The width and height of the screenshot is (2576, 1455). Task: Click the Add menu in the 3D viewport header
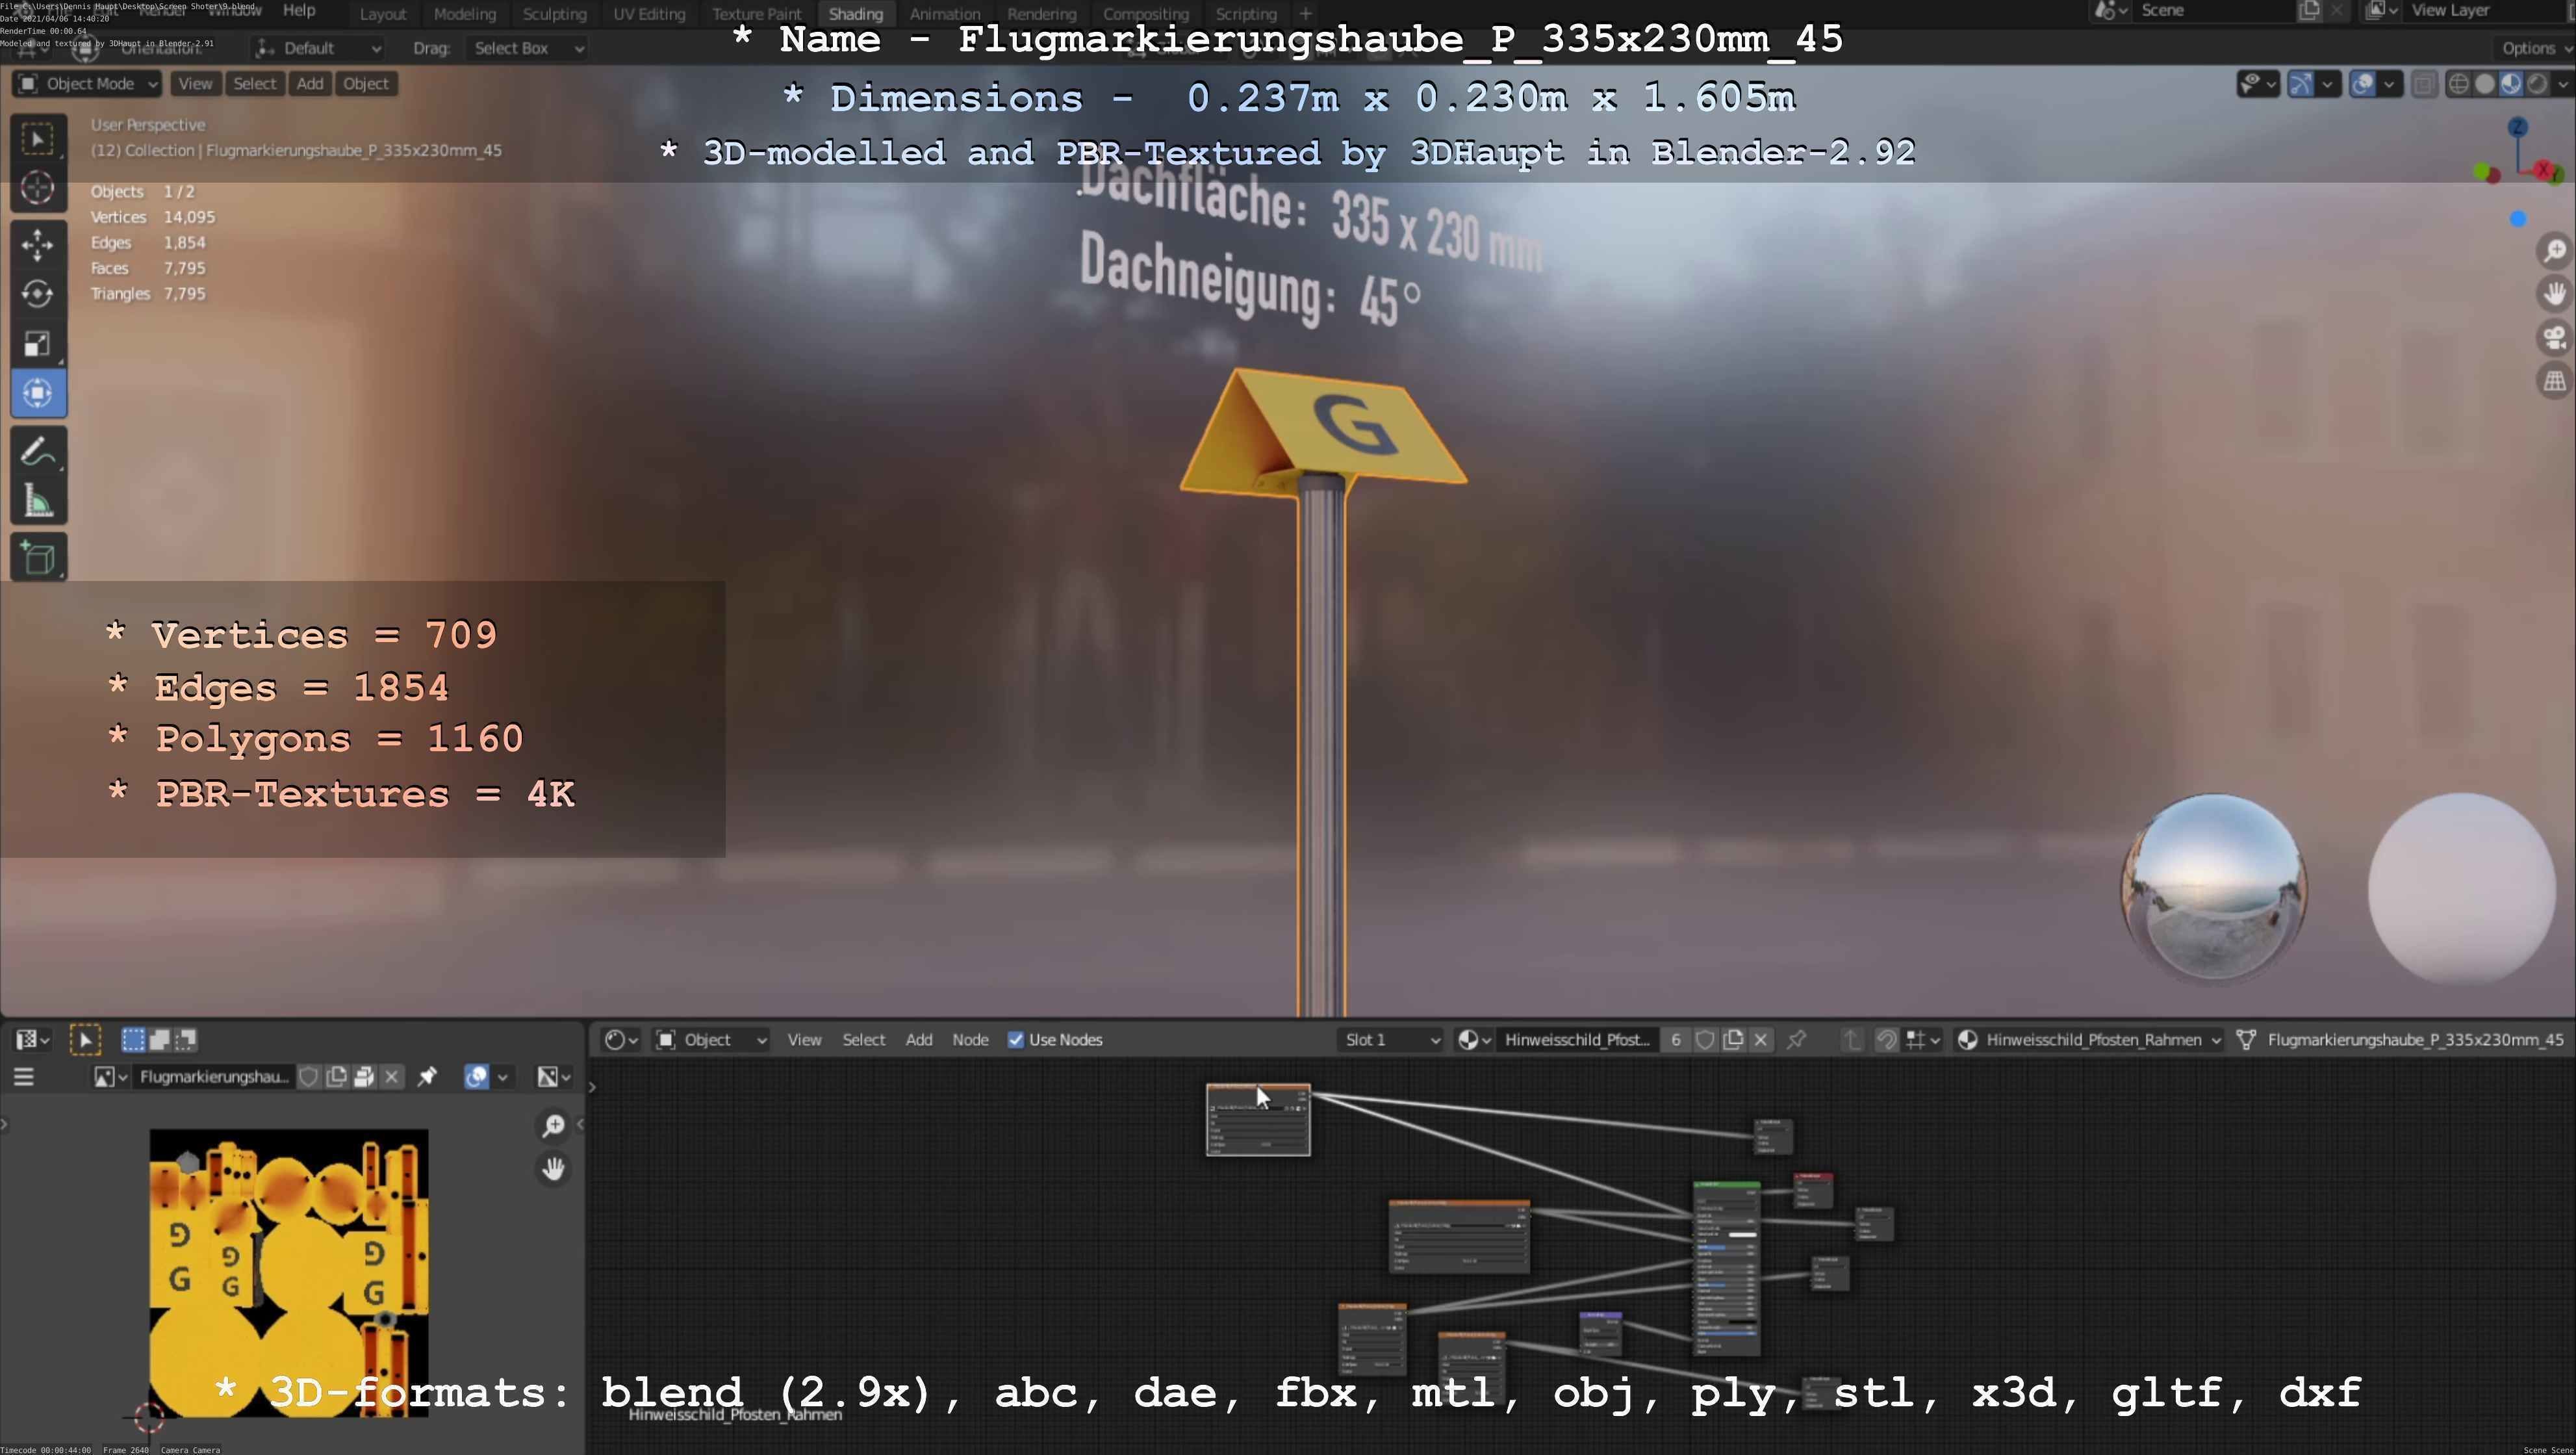(310, 84)
